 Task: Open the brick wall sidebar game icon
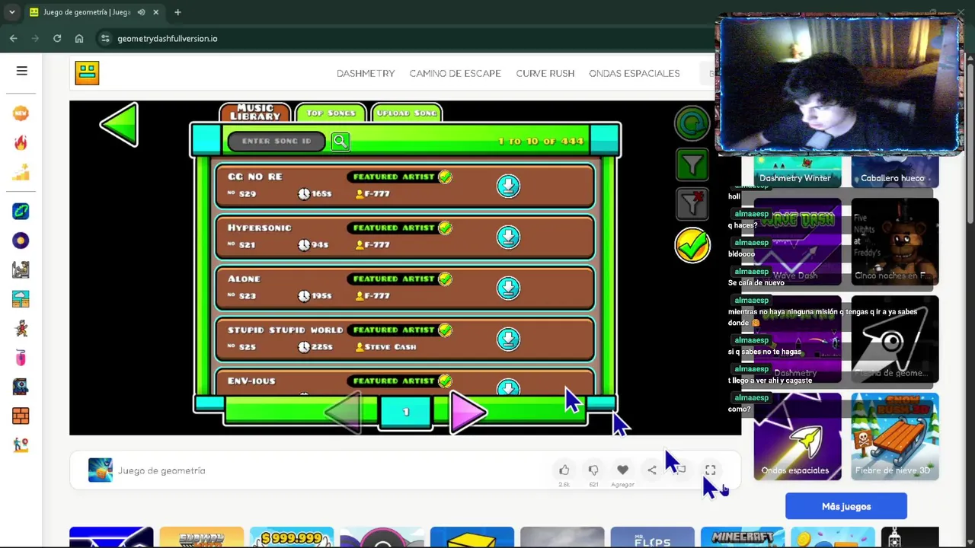(x=21, y=416)
